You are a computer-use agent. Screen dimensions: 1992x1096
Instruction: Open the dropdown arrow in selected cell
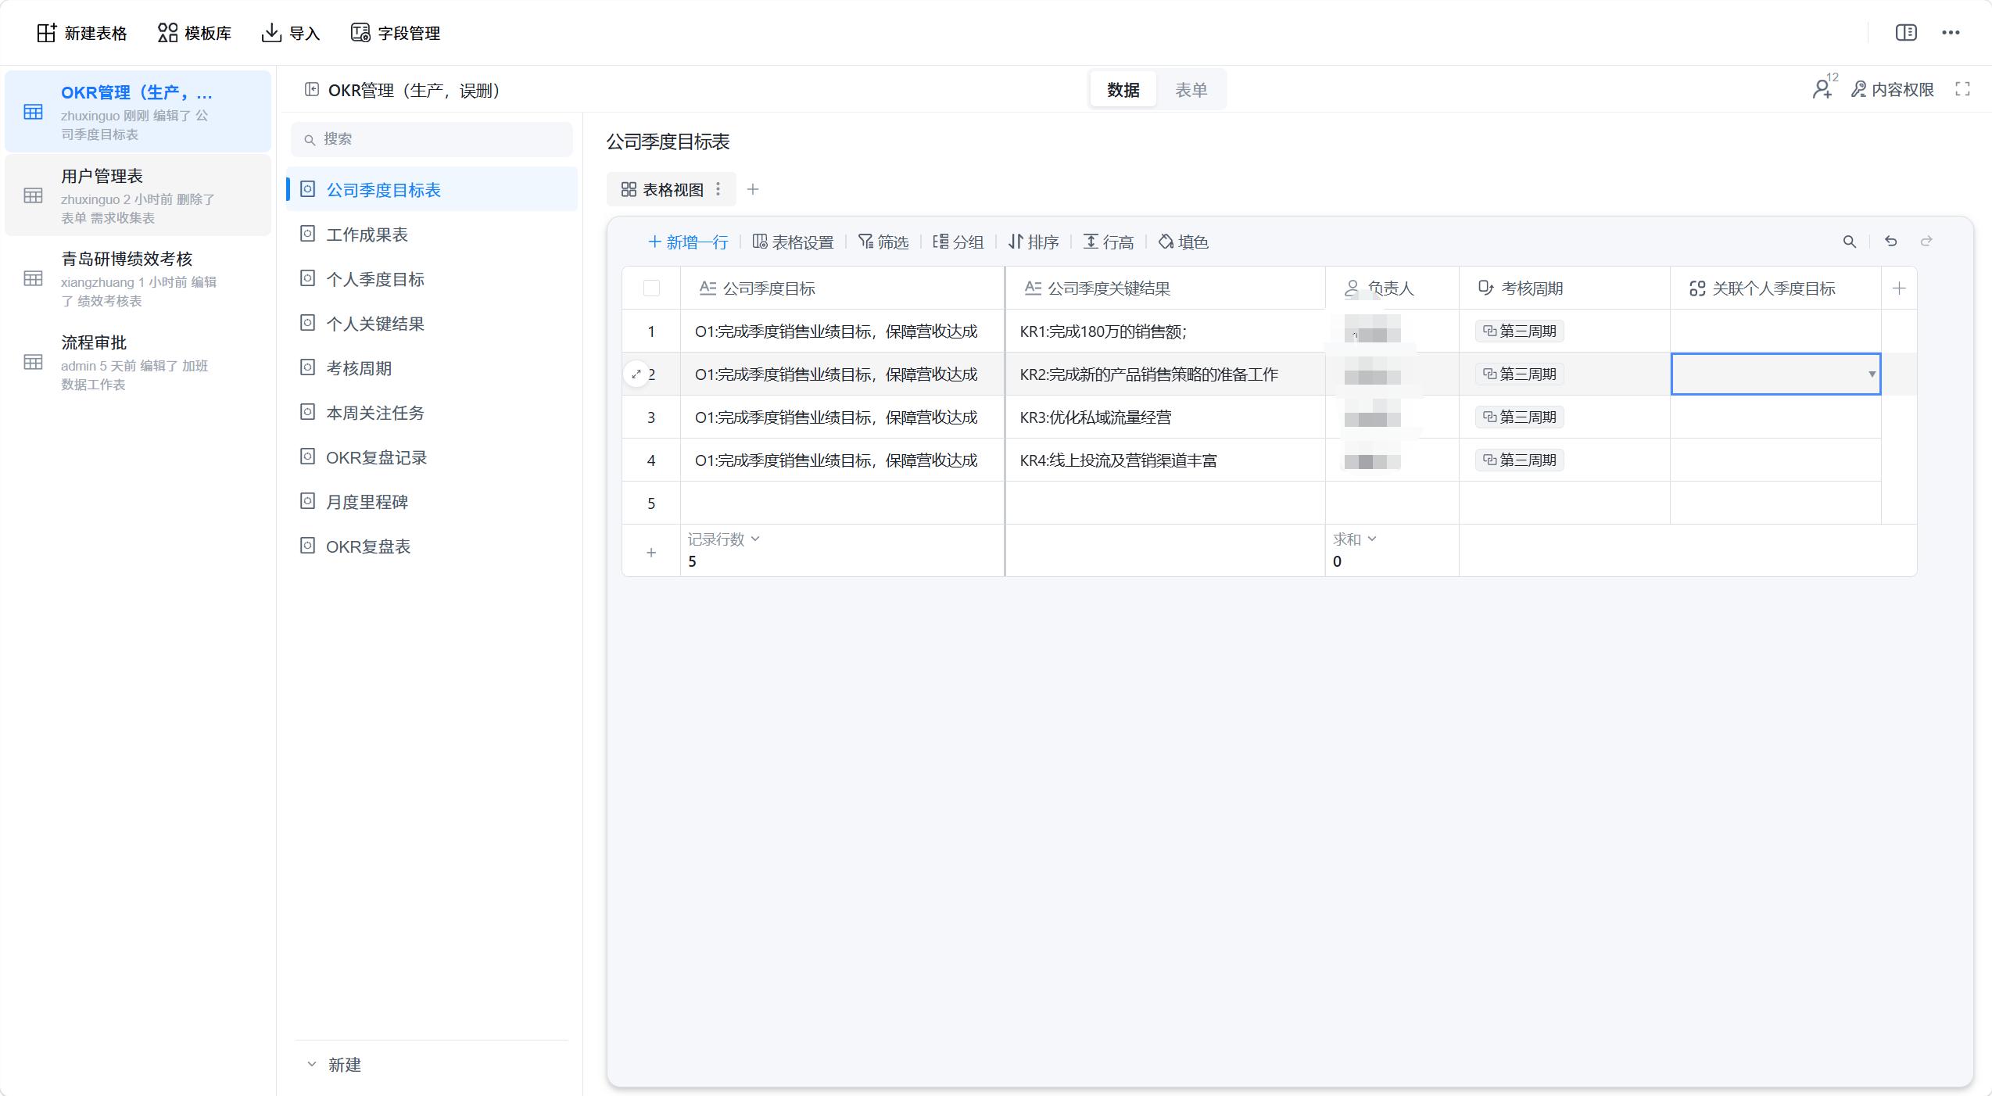1872,374
